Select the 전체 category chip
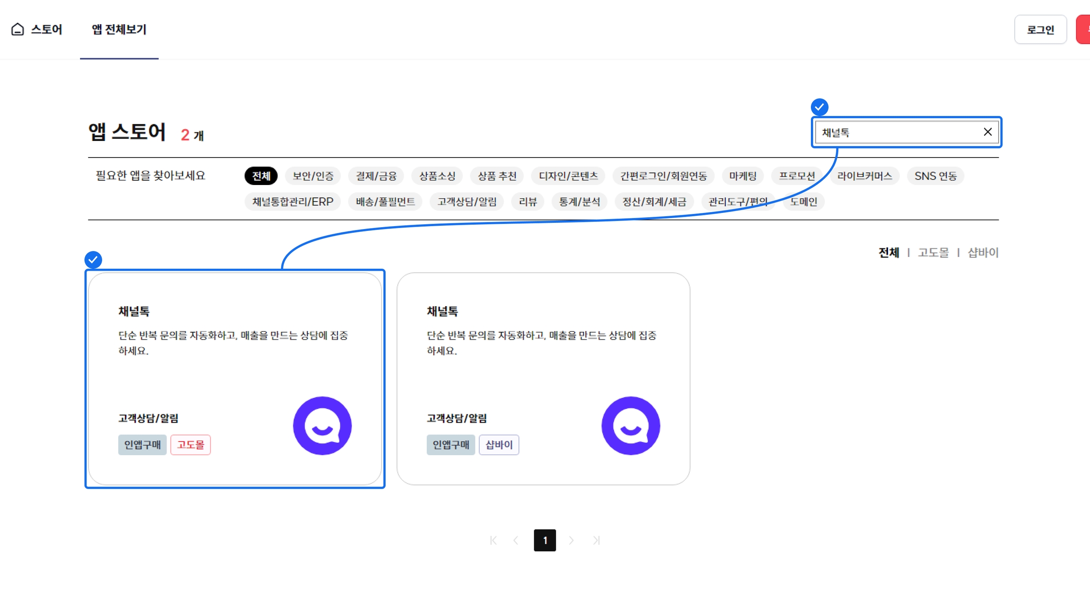 pos(261,176)
